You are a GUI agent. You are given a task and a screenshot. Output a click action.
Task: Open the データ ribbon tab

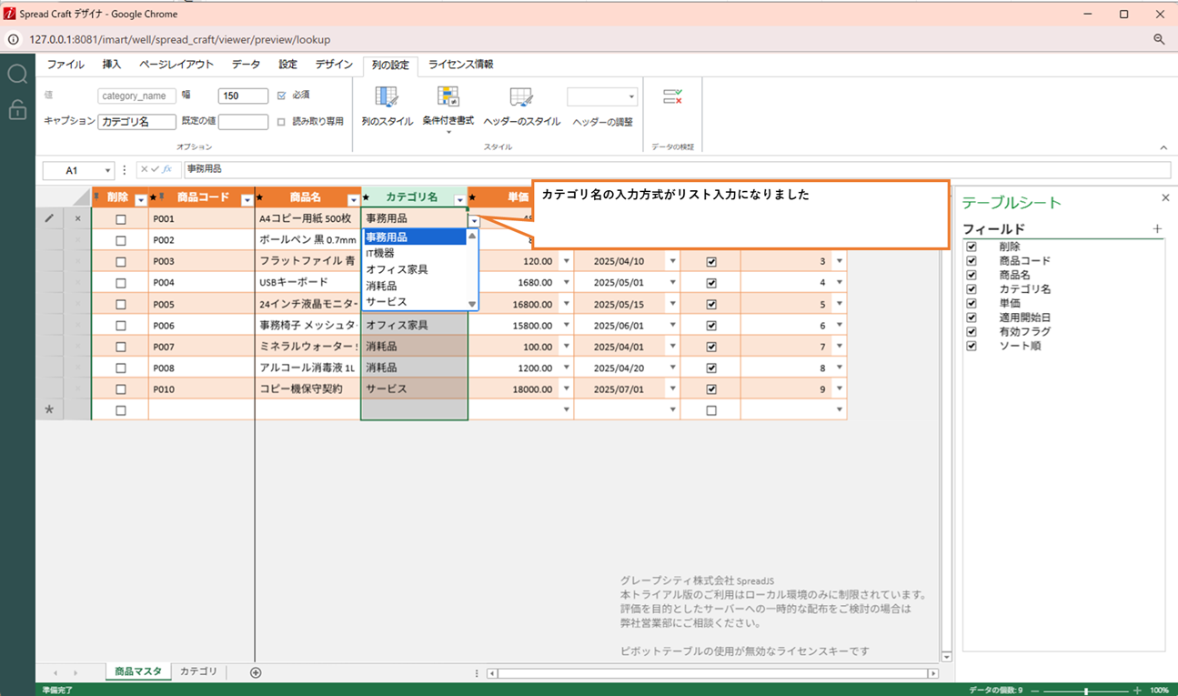(246, 65)
